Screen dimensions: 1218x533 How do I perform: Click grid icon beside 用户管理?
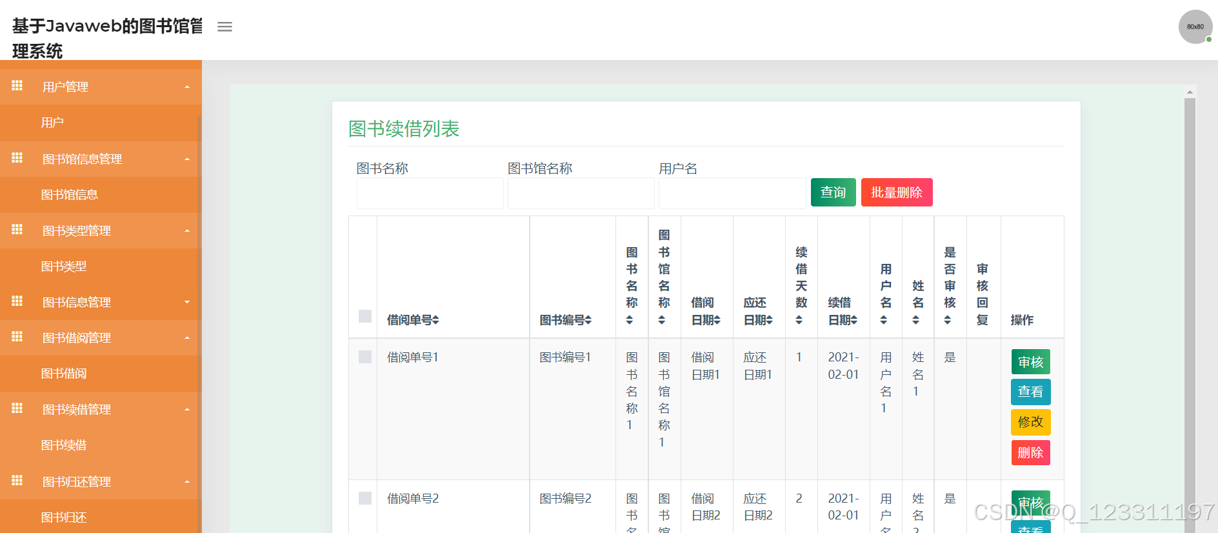click(x=17, y=86)
